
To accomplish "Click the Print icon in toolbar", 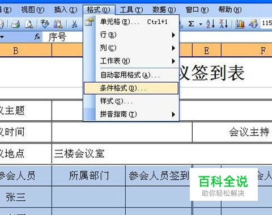I will [16, 24].
